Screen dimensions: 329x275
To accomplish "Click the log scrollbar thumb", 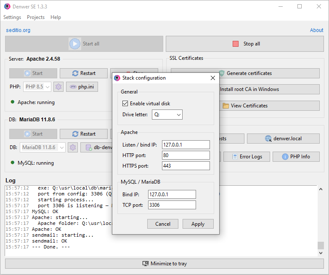I will 321,246.
